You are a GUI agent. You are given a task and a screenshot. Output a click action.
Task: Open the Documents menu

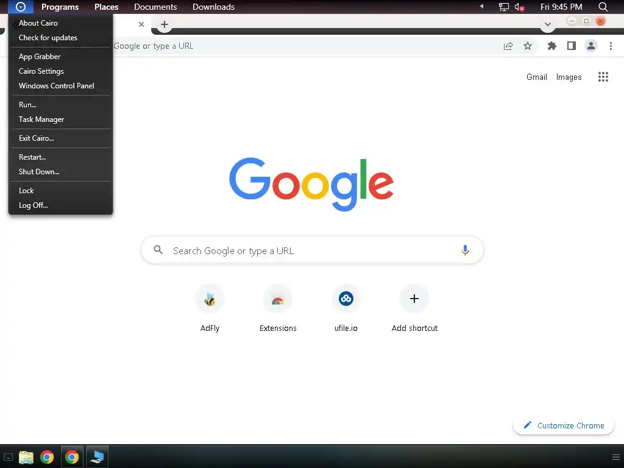[155, 7]
